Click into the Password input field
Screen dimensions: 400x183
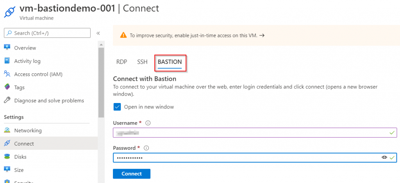point(255,158)
